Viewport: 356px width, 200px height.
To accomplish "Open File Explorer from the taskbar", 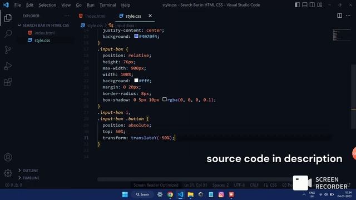I will 190,194.
